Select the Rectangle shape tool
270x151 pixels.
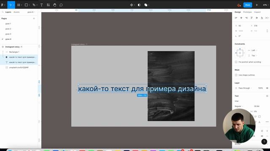pyautogui.click(x=26, y=5)
